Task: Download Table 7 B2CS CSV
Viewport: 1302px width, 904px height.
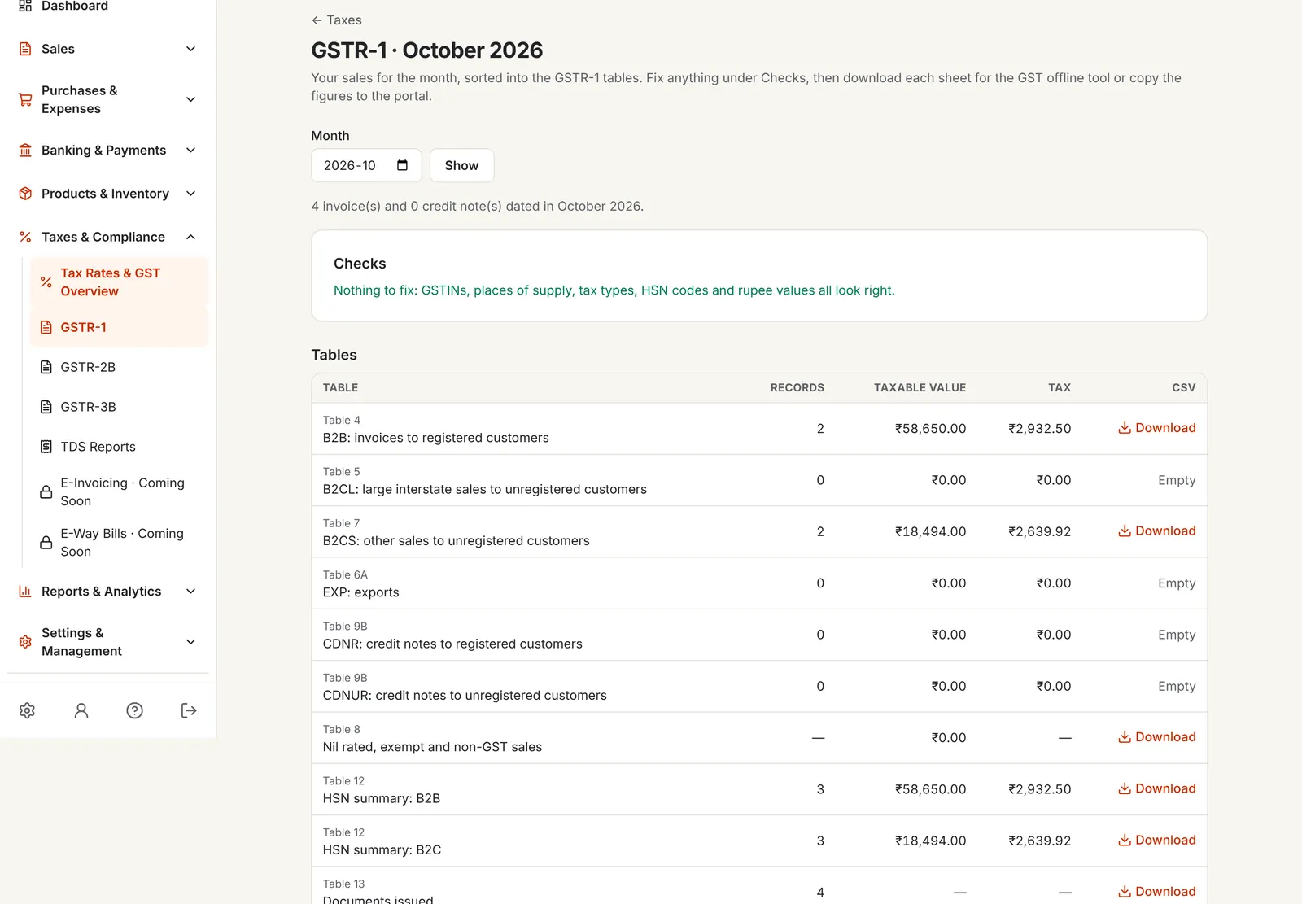Action: pyautogui.click(x=1156, y=531)
